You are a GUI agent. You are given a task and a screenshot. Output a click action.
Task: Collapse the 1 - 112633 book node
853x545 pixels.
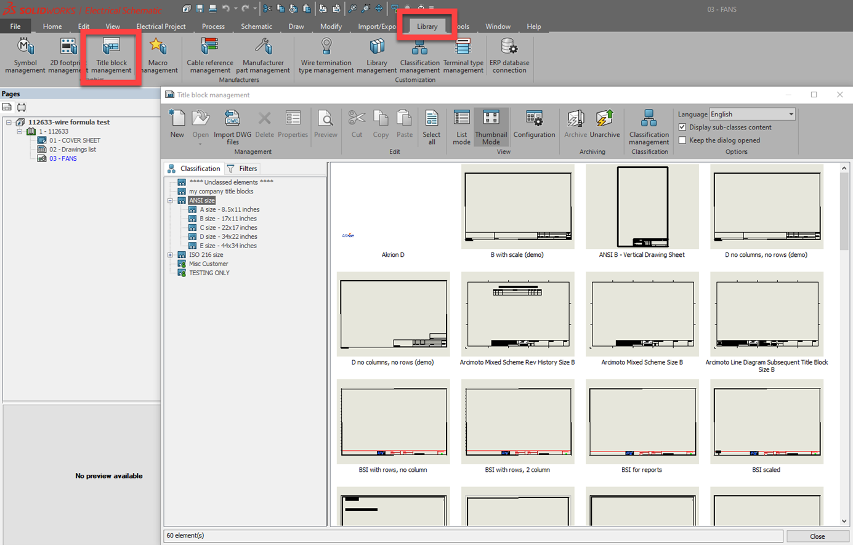point(20,132)
